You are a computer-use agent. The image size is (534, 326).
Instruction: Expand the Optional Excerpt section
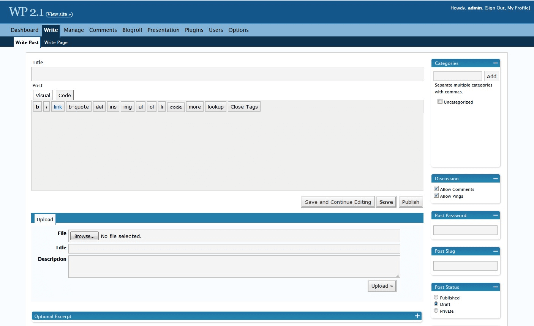417,316
